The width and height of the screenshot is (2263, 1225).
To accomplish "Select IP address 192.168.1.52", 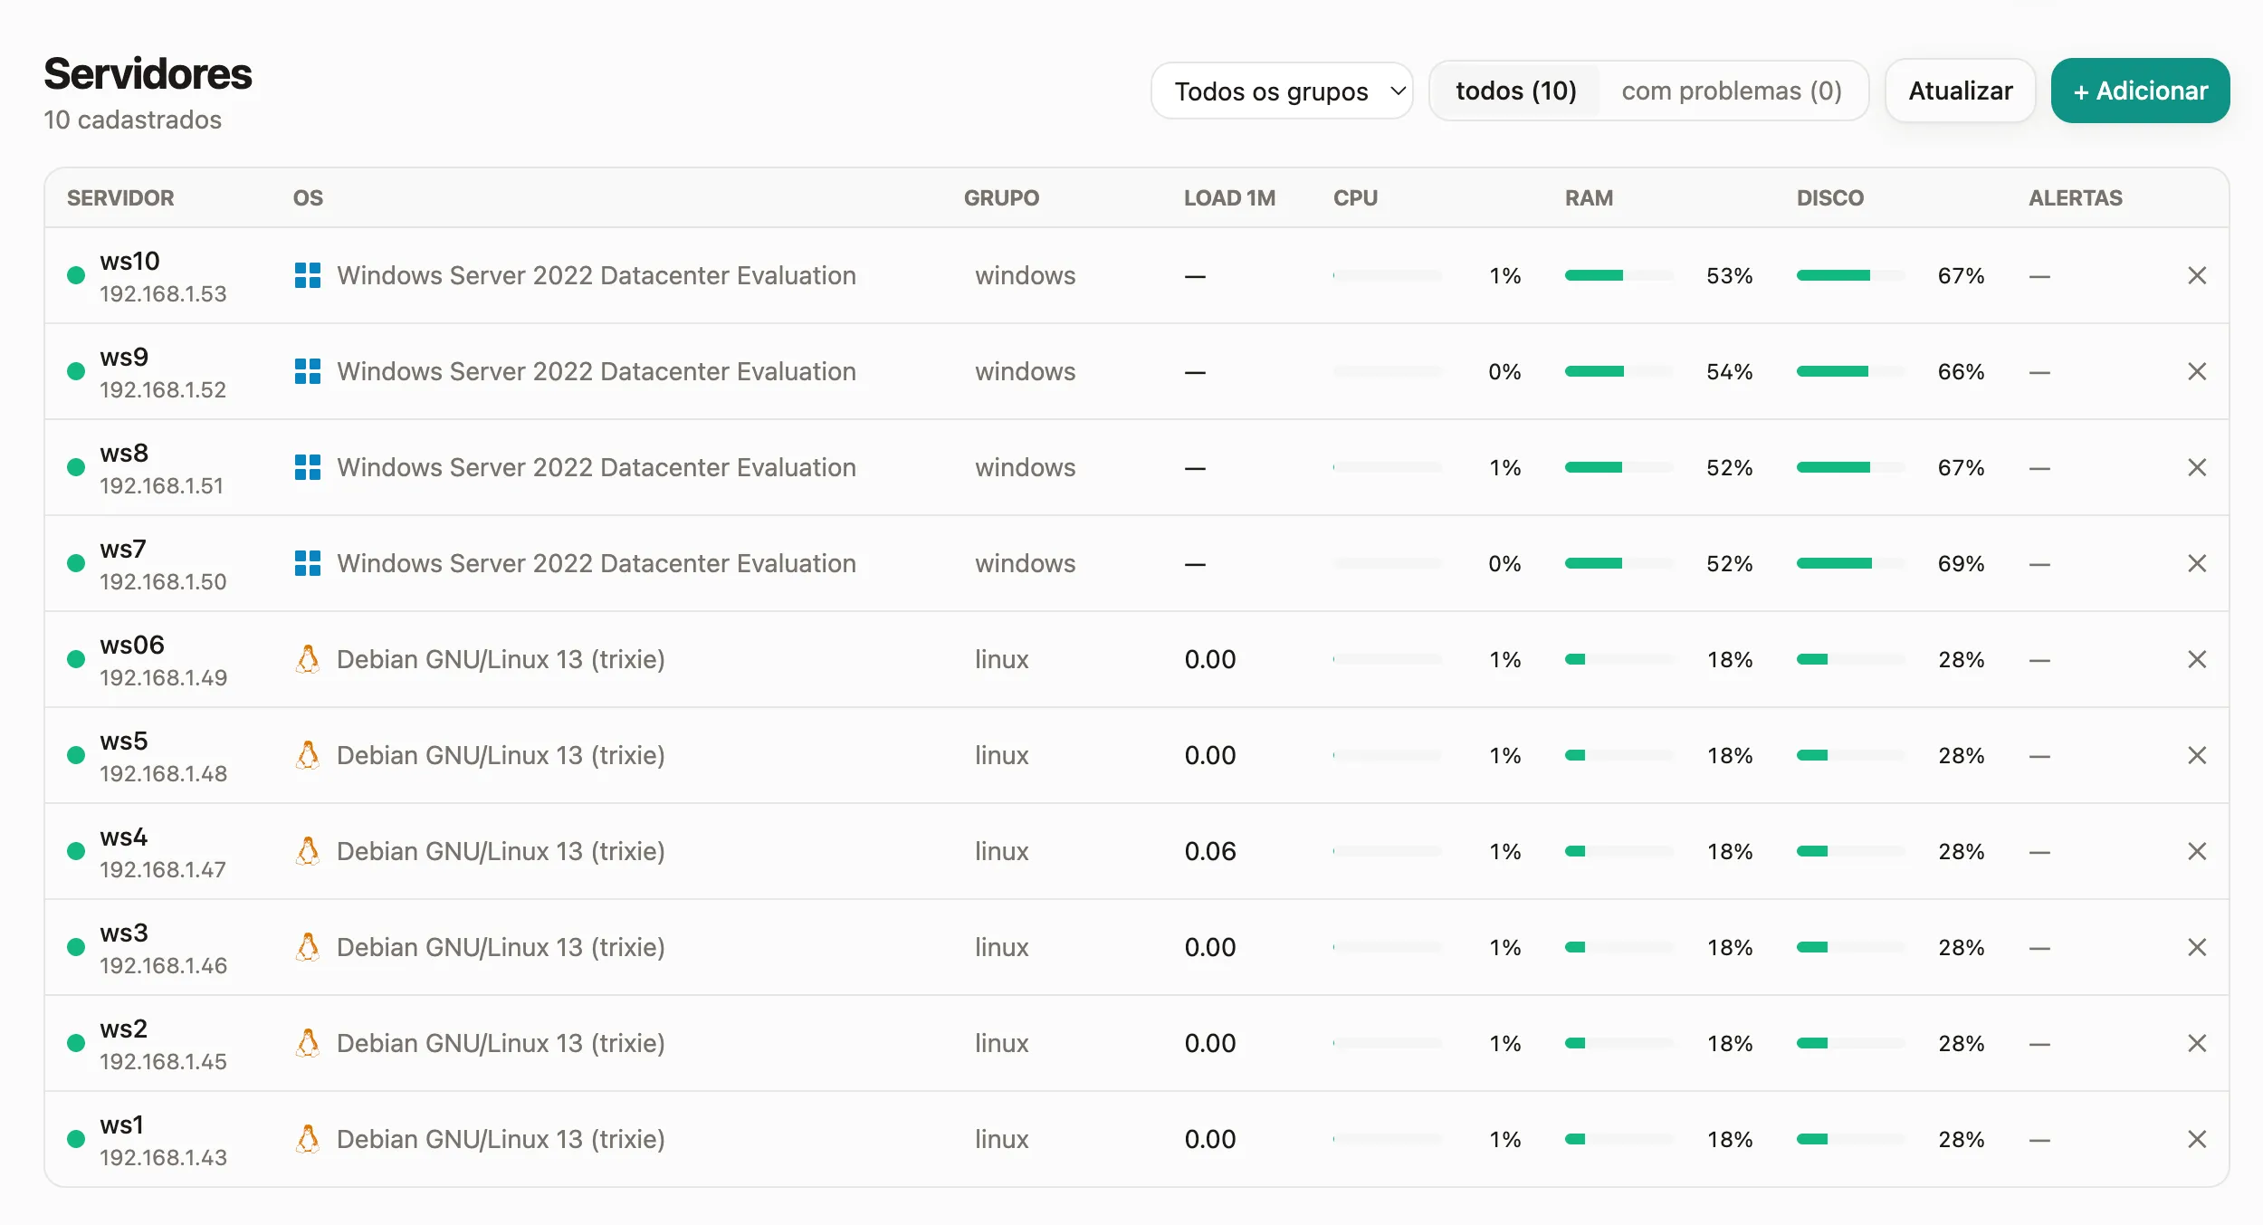I will [163, 389].
